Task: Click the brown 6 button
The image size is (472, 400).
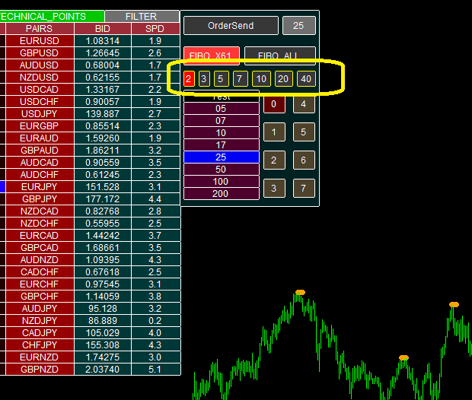Action: (304, 160)
